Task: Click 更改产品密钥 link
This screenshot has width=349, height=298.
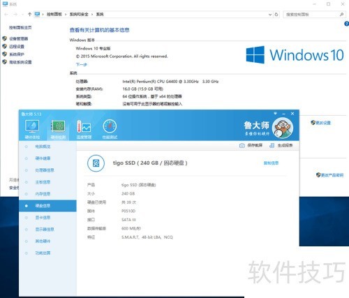Action: 332,175
